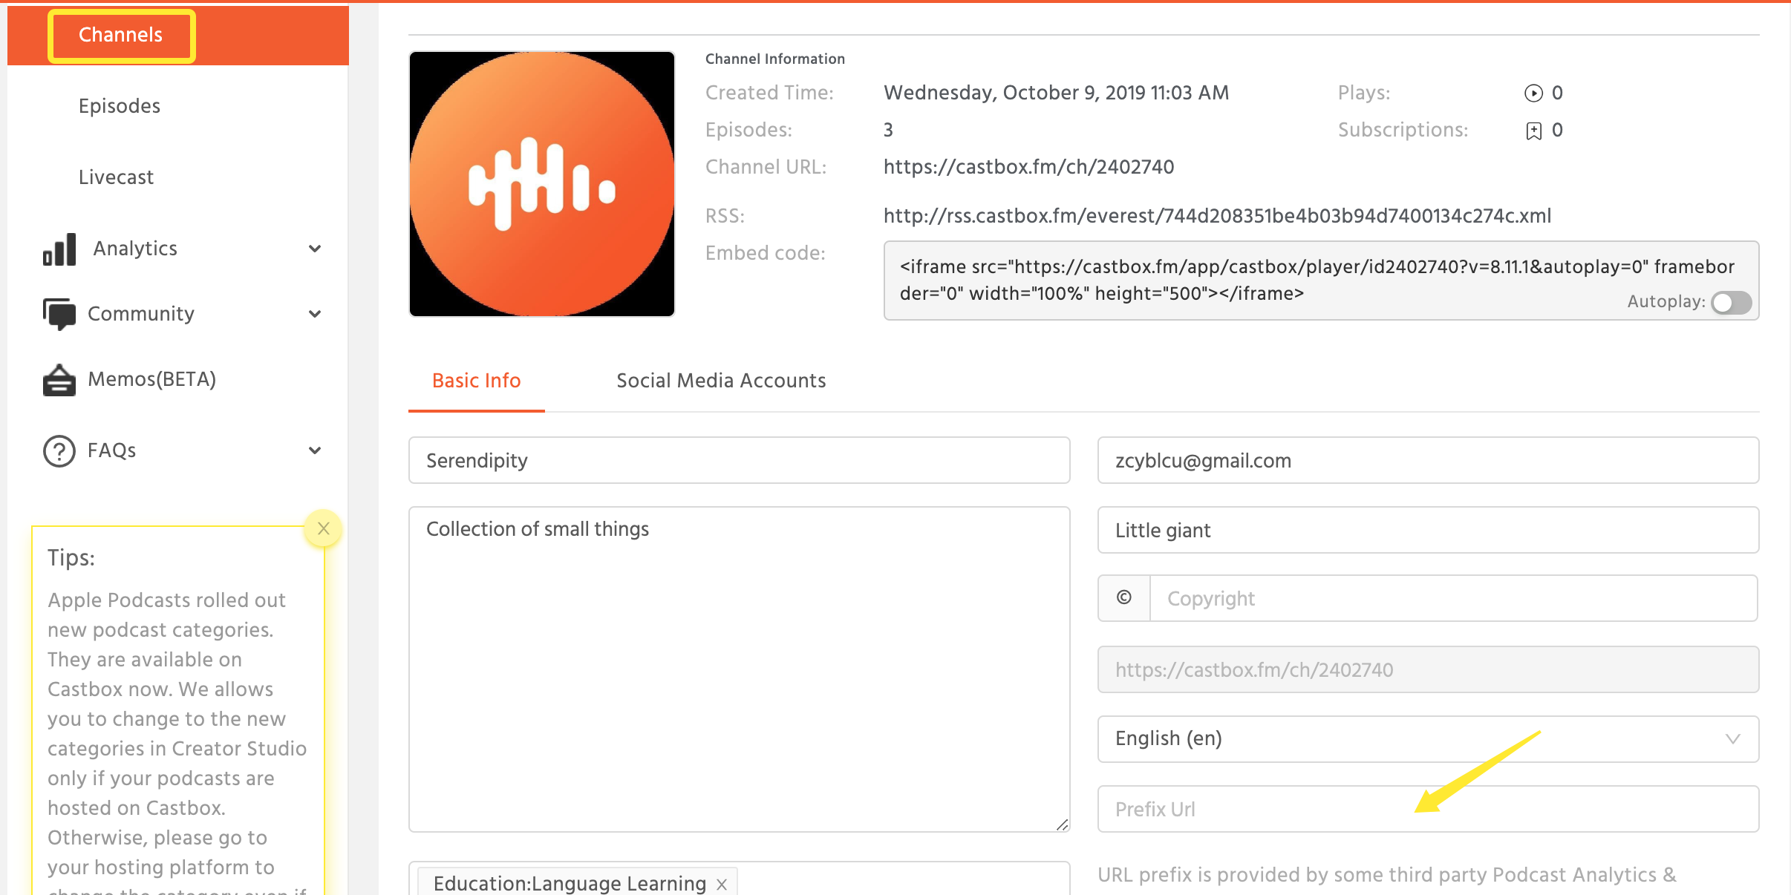Click the FAQs question mark icon

(x=59, y=450)
